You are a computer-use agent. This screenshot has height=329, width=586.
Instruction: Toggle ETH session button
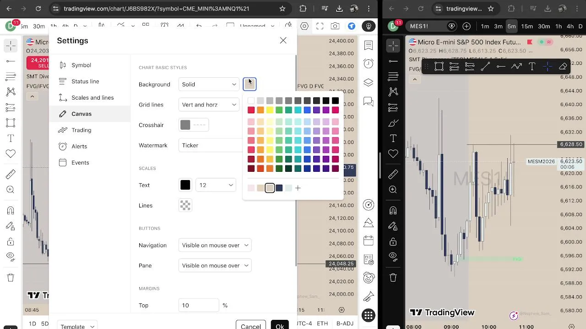click(322, 324)
